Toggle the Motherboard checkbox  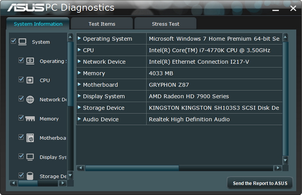(21, 137)
